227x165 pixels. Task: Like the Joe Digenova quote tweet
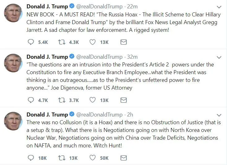point(92,100)
